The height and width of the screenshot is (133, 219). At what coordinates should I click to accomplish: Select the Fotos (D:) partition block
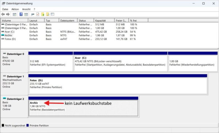(x=118, y=84)
